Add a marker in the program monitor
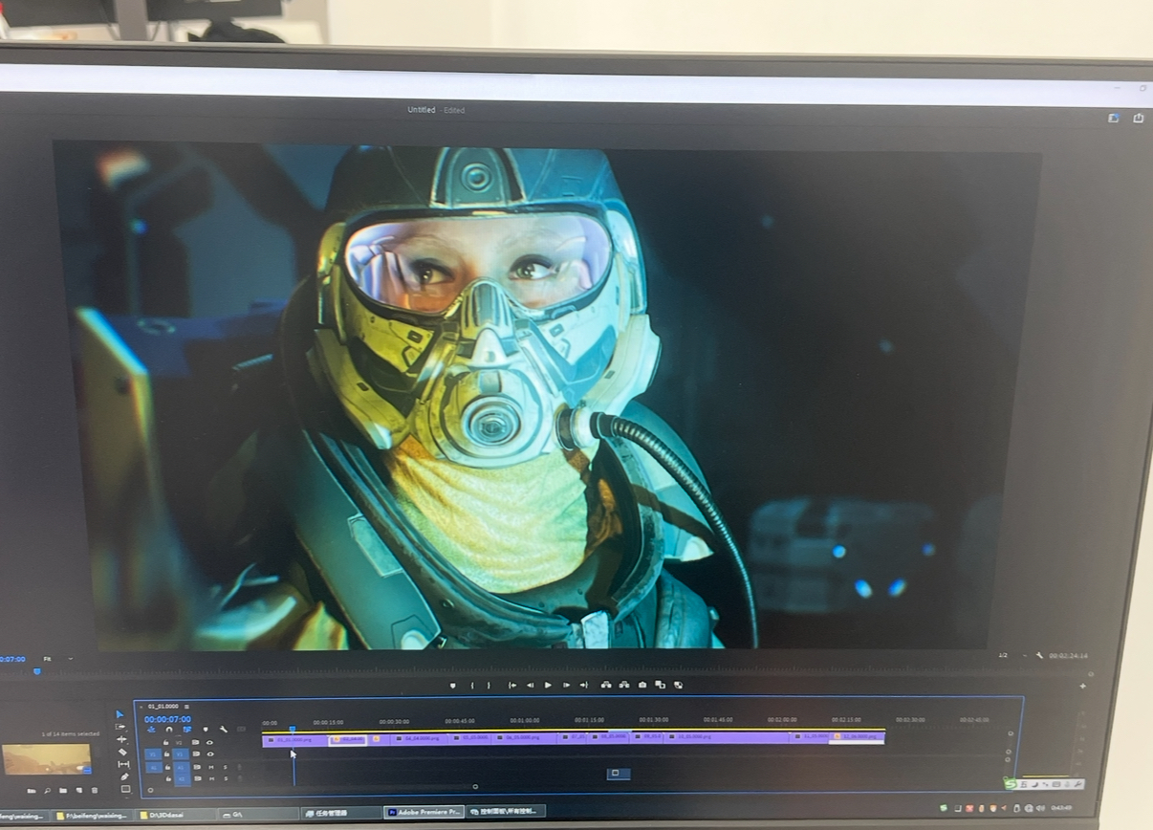Screen dimensions: 1153x830 pyautogui.click(x=453, y=685)
